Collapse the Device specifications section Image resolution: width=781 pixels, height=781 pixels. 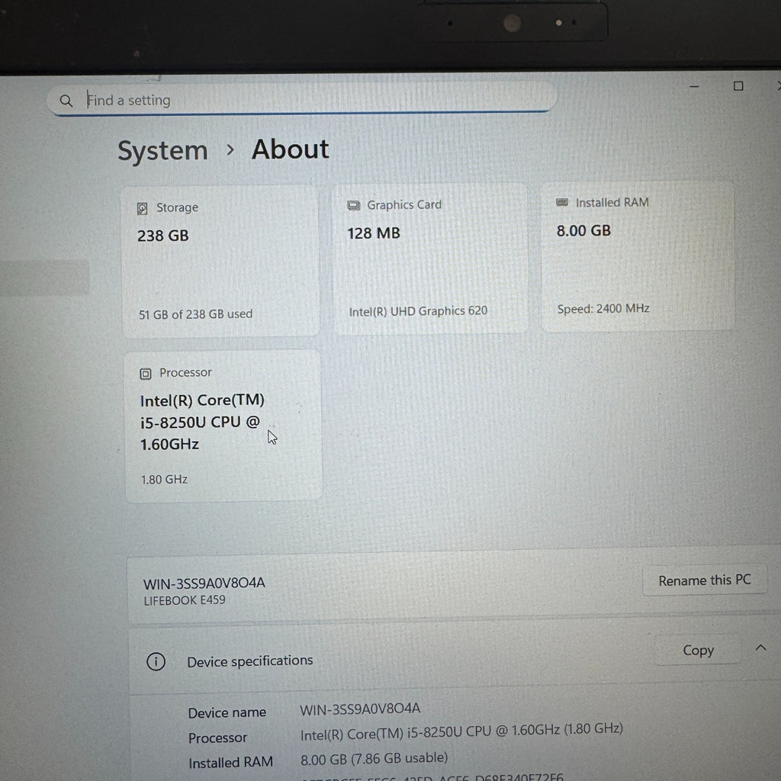(760, 648)
